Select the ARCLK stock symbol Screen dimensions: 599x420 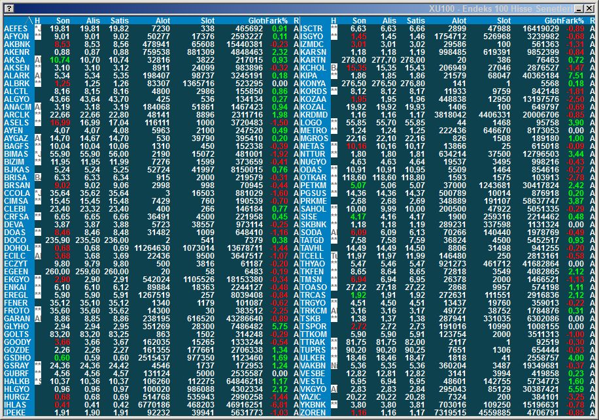(x=17, y=115)
